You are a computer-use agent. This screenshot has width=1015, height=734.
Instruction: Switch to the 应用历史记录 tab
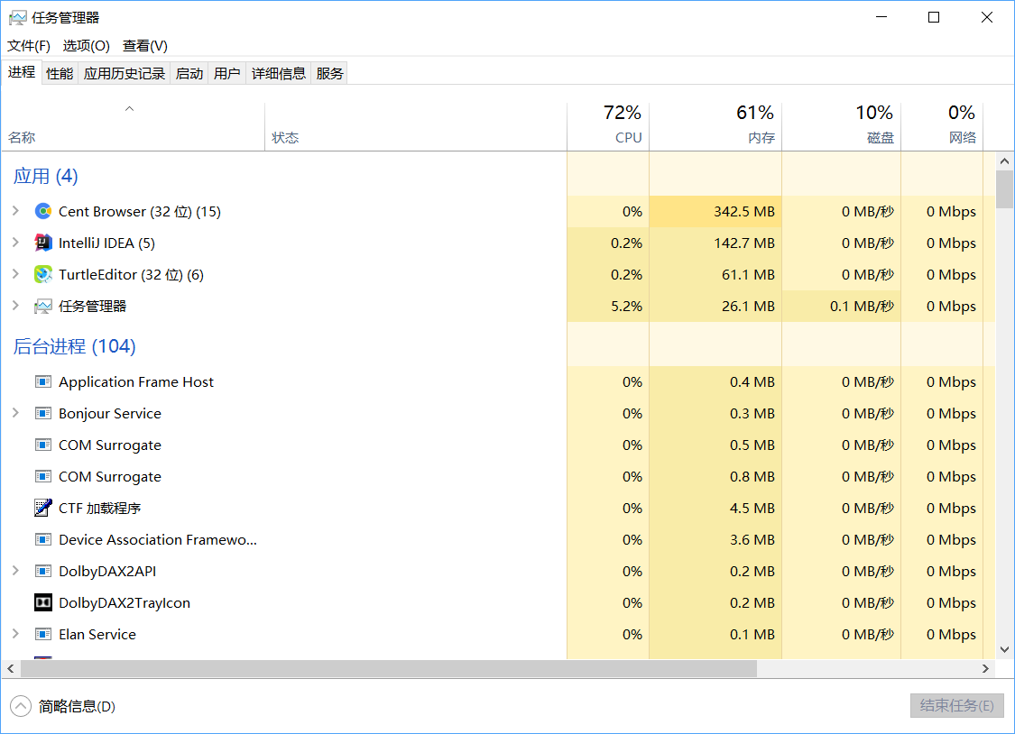pyautogui.click(x=125, y=74)
